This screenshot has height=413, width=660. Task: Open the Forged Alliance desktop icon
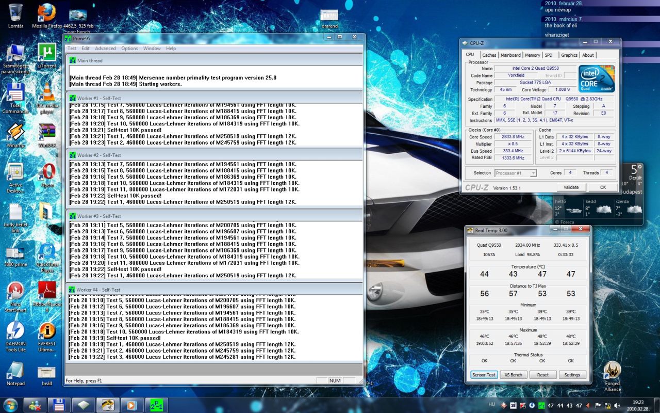(x=613, y=376)
